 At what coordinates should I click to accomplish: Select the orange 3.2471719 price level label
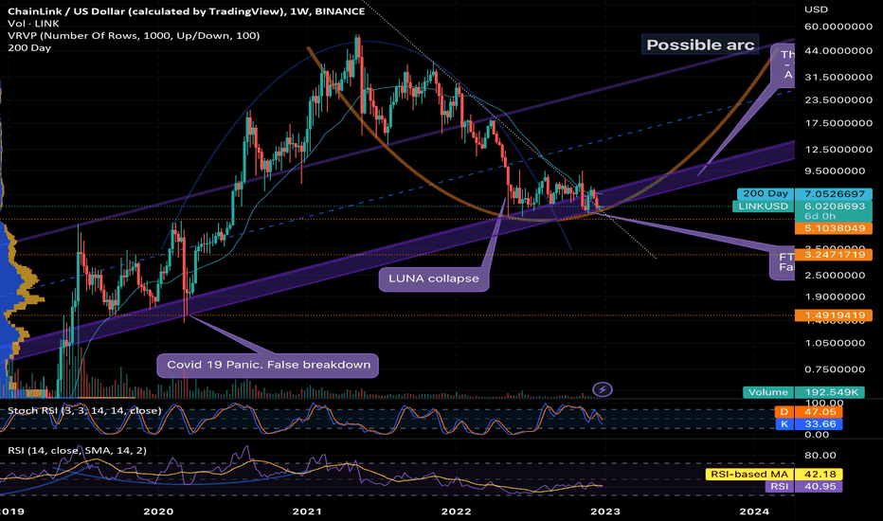(833, 255)
